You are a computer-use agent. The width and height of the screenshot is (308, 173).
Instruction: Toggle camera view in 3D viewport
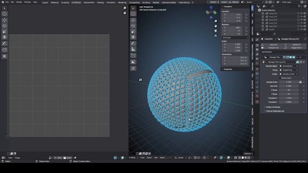[216, 31]
